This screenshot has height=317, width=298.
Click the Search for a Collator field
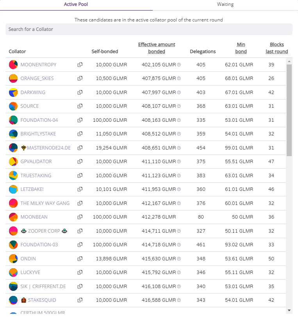[149, 29]
